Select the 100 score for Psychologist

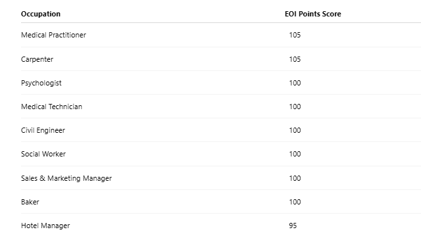(295, 83)
